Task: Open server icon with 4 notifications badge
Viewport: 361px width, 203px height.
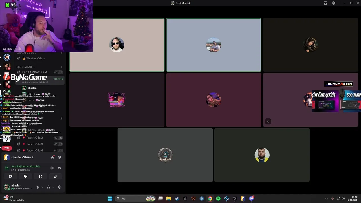Action: (7, 67)
